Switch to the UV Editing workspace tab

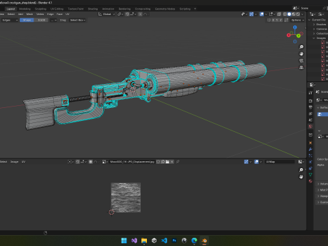(x=57, y=9)
